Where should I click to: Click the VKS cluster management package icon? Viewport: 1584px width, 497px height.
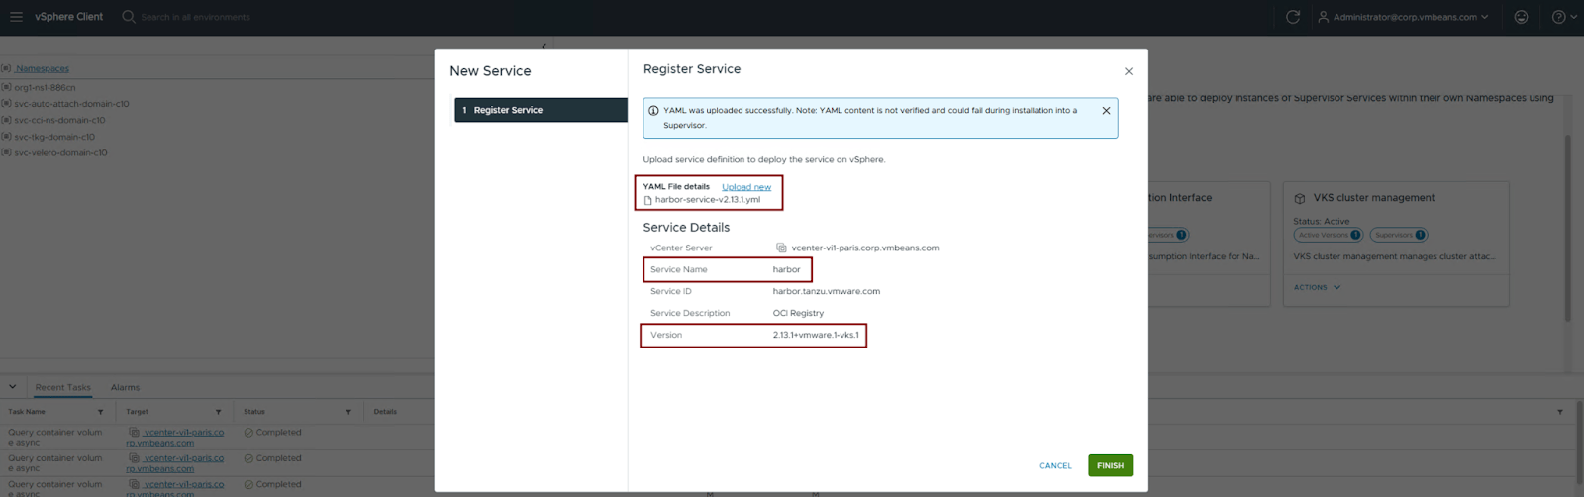(1300, 198)
